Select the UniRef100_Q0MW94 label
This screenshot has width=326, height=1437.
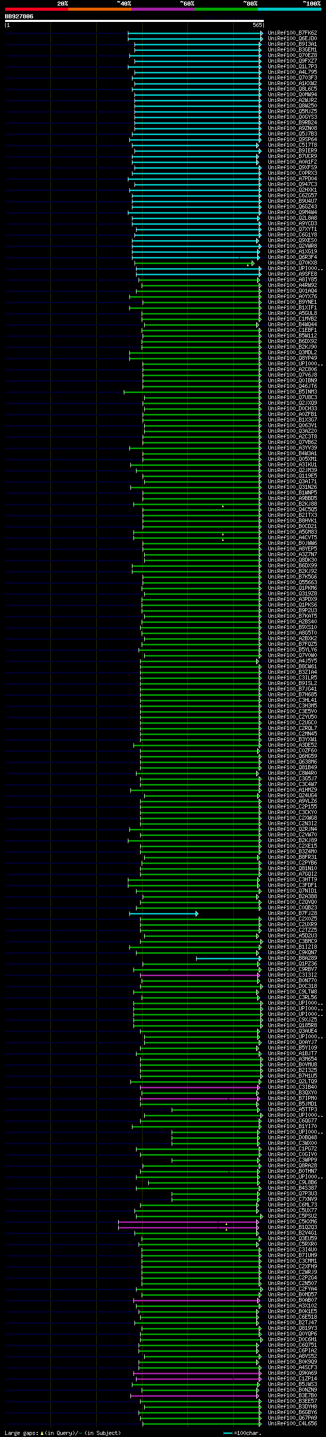[x=292, y=94]
